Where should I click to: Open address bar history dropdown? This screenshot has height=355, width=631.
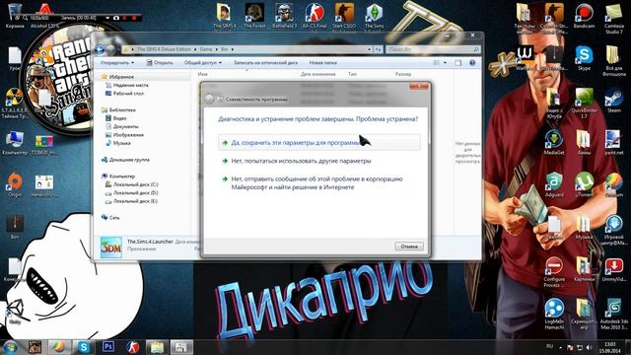pos(369,49)
